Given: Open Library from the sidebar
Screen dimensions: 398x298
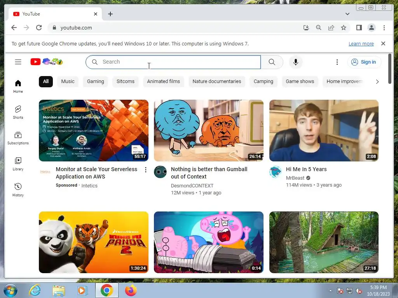Looking at the screenshot, I should 18,164.
